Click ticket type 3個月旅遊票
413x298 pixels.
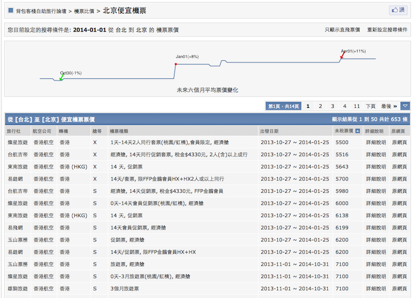[x=124, y=289]
